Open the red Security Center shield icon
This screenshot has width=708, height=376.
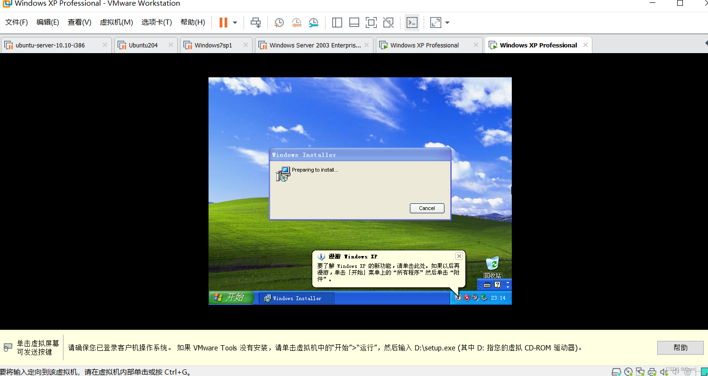pos(467,298)
